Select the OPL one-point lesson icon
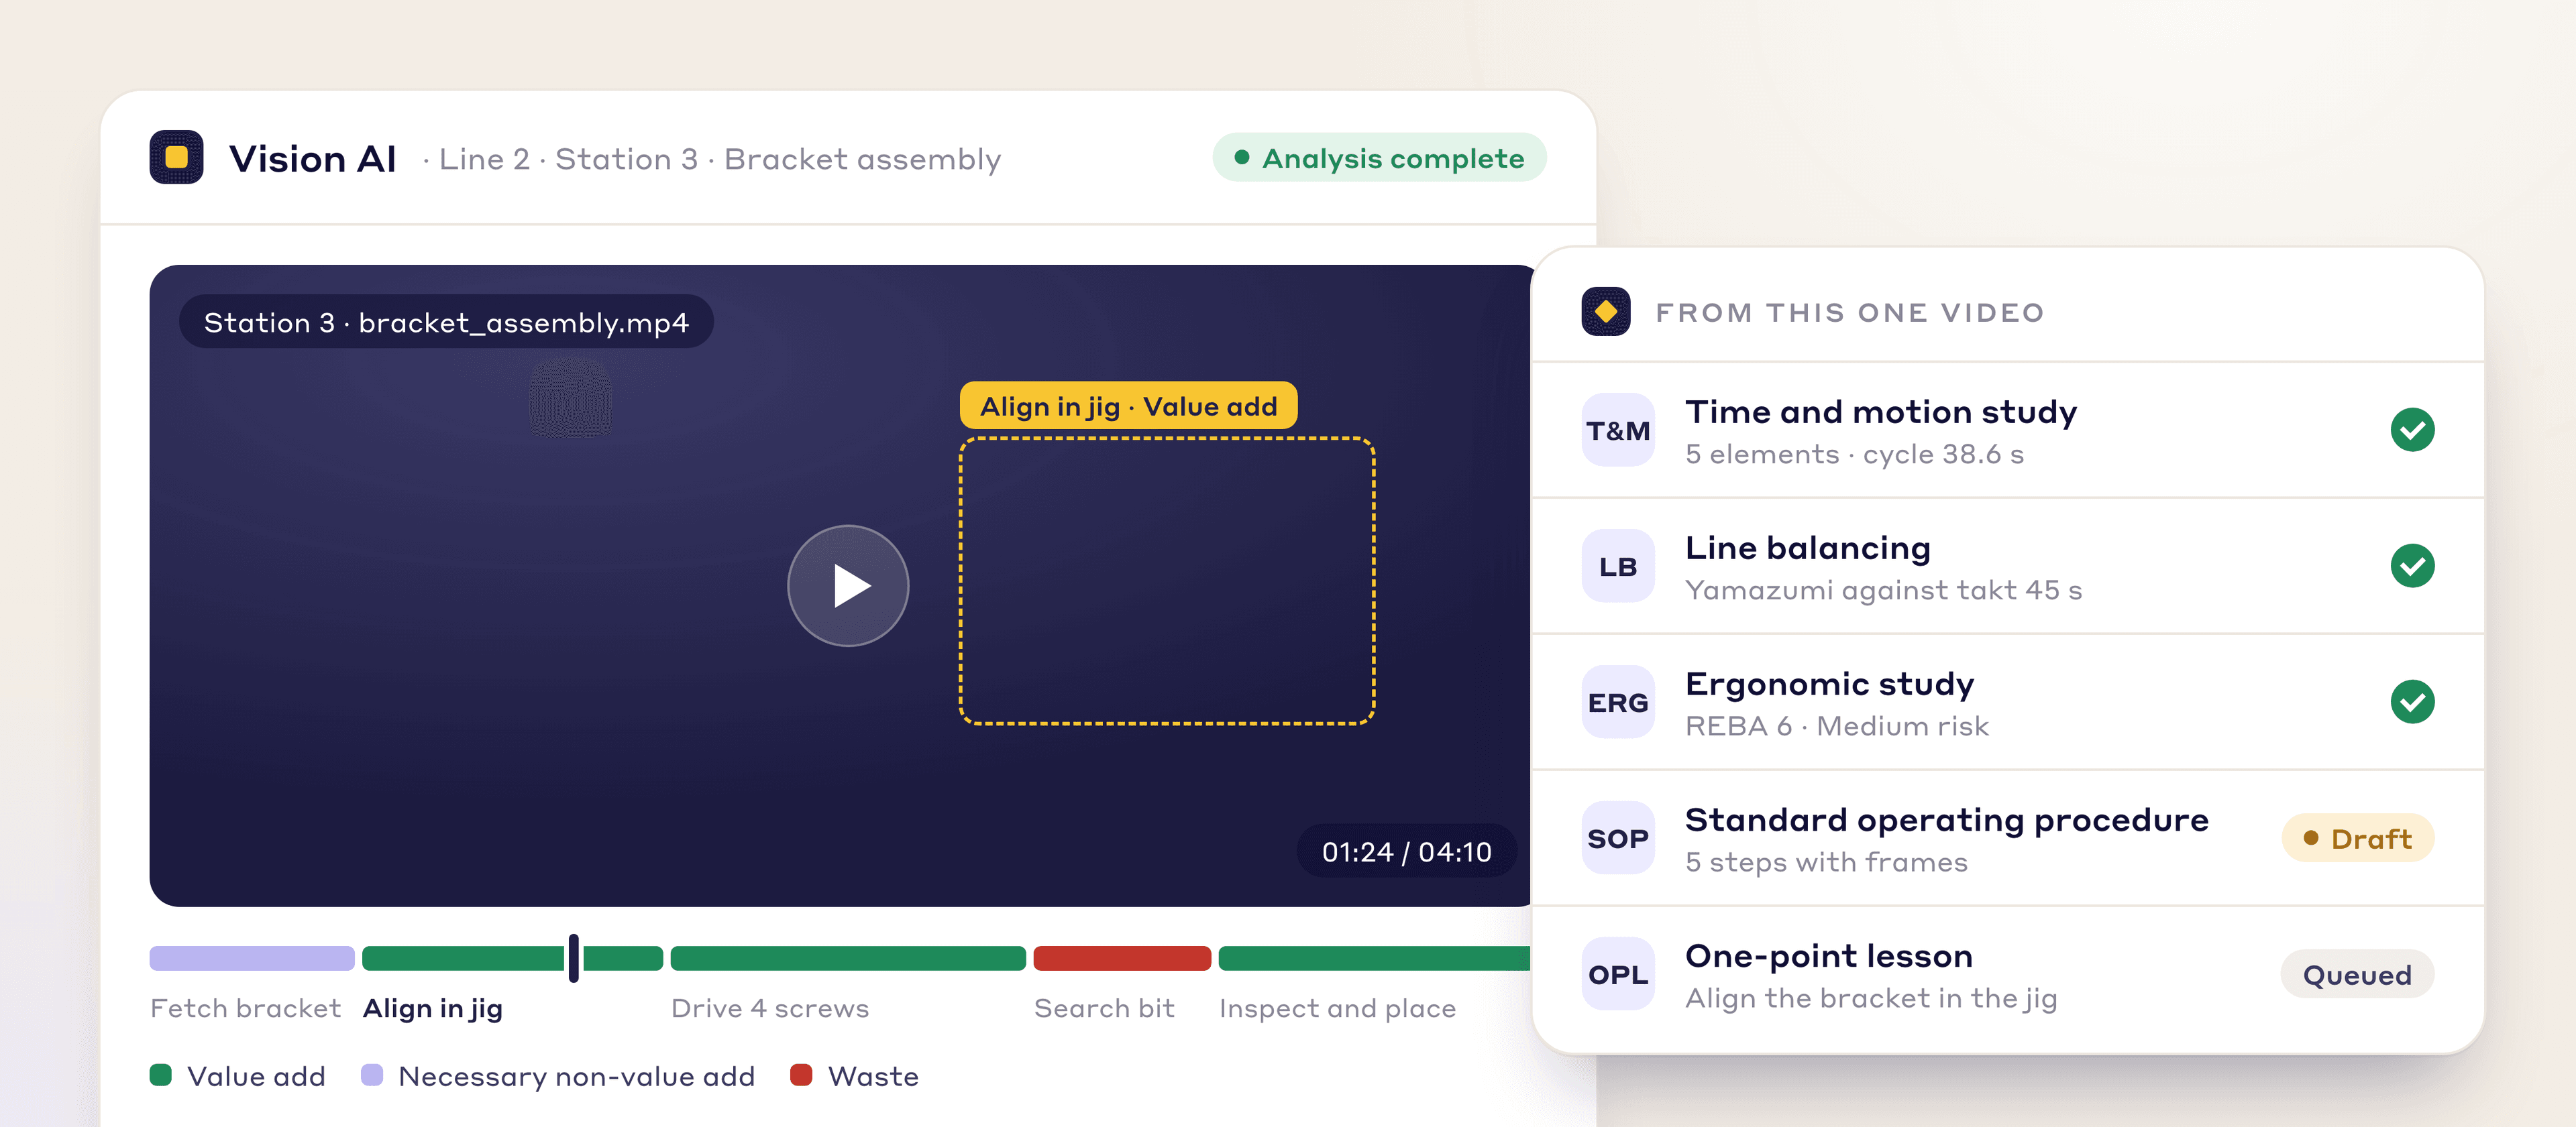The height and width of the screenshot is (1127, 2576). (1617, 973)
